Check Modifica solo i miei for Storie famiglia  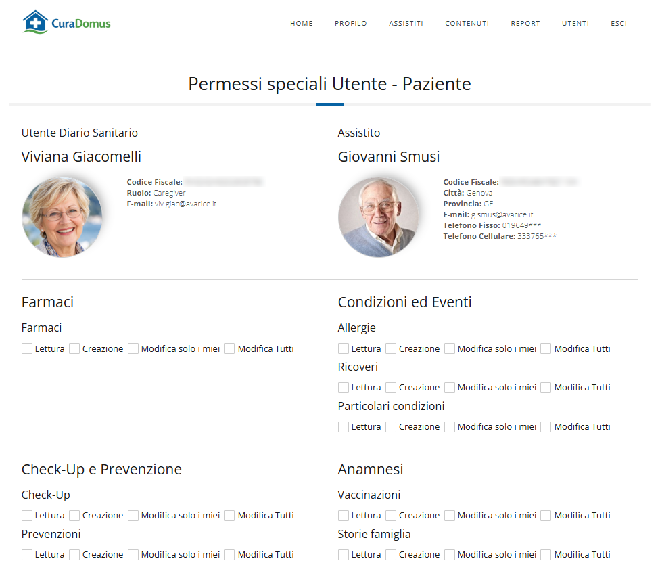(x=450, y=554)
